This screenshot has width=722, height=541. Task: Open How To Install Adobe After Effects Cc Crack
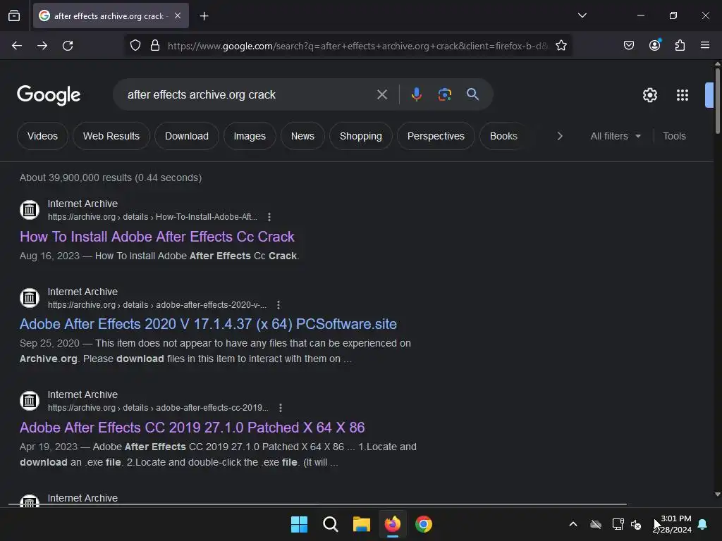click(x=157, y=237)
